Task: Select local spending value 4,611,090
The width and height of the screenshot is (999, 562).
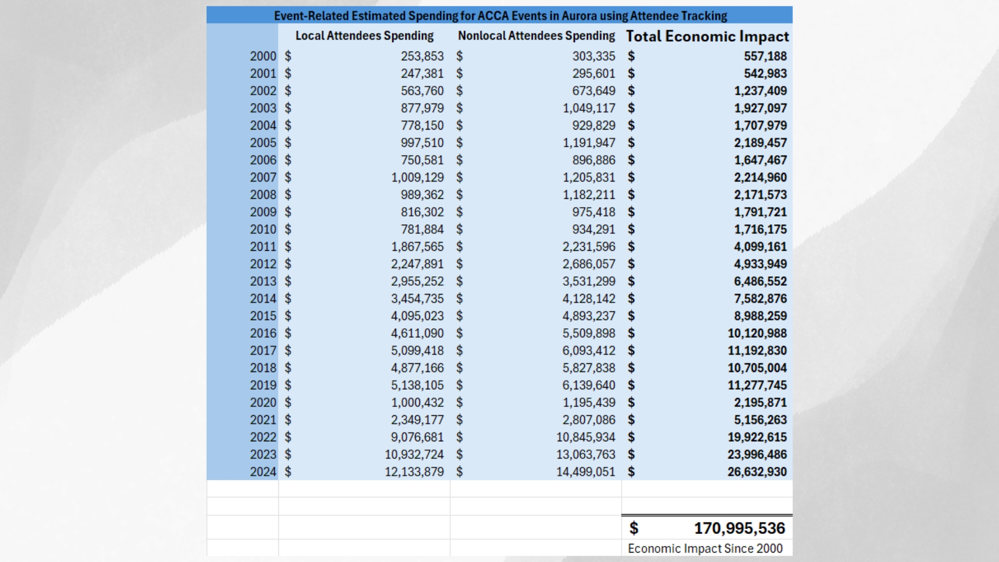Action: [417, 333]
